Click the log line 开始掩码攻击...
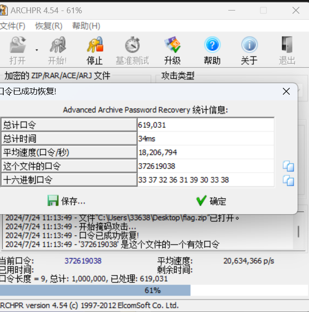 coord(71,227)
